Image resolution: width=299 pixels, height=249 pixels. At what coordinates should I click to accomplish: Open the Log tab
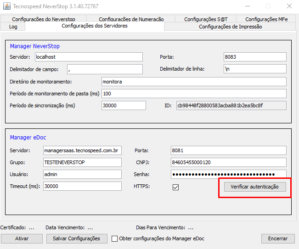[13, 27]
